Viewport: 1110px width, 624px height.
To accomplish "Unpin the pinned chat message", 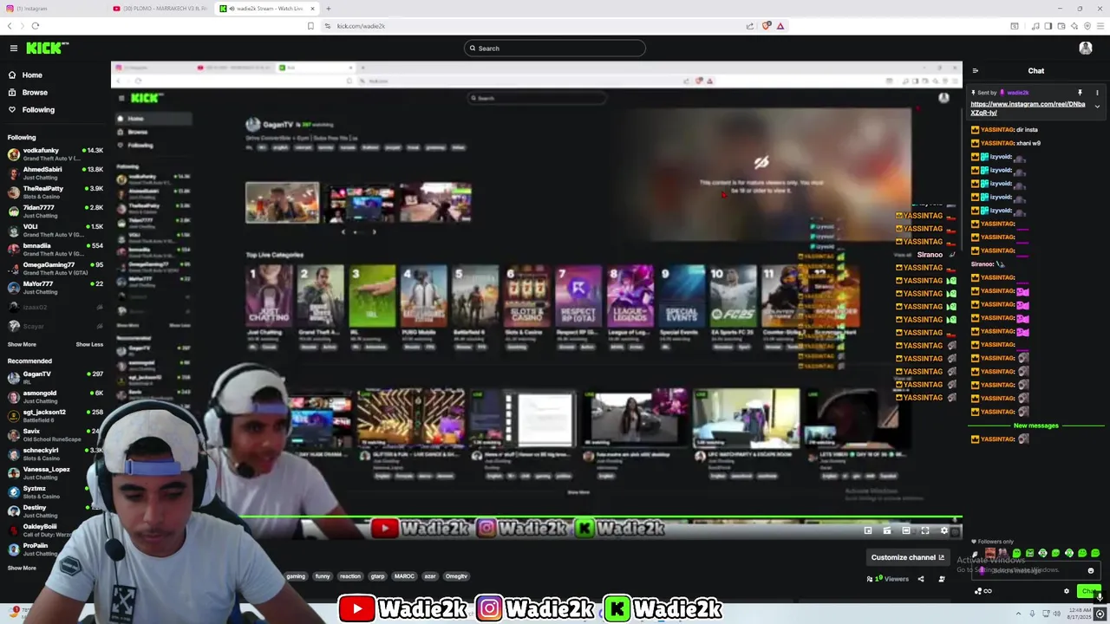I will 1080,93.
